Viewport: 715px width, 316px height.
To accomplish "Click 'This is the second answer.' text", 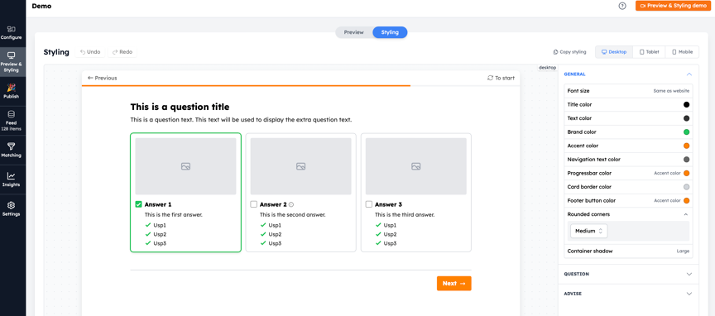I will tap(293, 215).
